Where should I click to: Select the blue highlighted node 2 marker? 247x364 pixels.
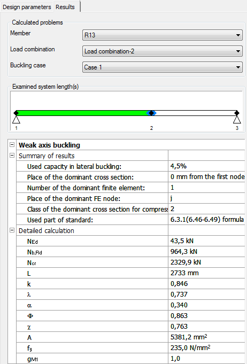click(x=151, y=113)
